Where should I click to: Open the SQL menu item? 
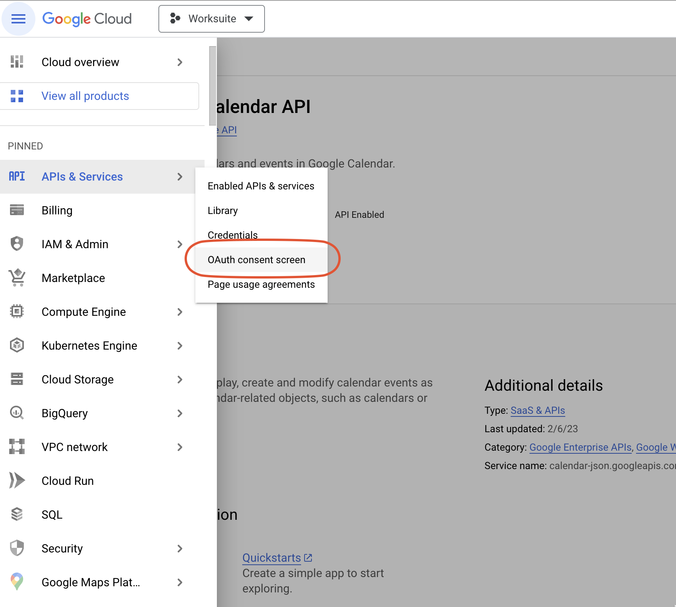pyautogui.click(x=102, y=515)
